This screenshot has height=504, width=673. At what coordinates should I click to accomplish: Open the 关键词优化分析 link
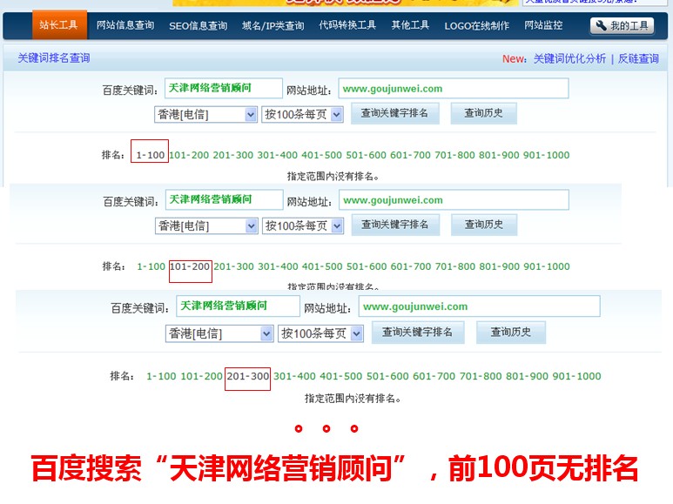pos(569,58)
